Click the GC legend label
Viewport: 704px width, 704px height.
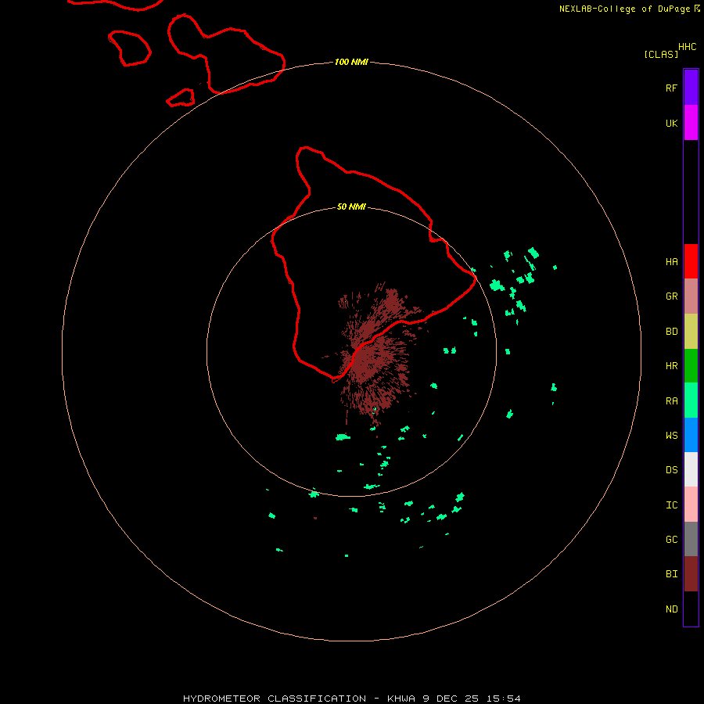(x=671, y=539)
